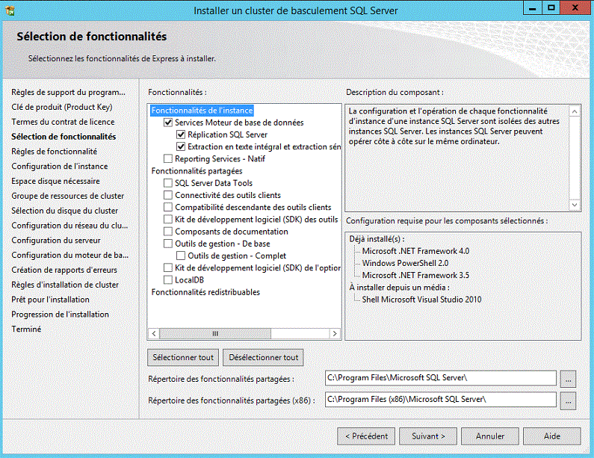Enable the LocalDB checkbox
Viewport: 594px width, 458px height.
point(168,280)
